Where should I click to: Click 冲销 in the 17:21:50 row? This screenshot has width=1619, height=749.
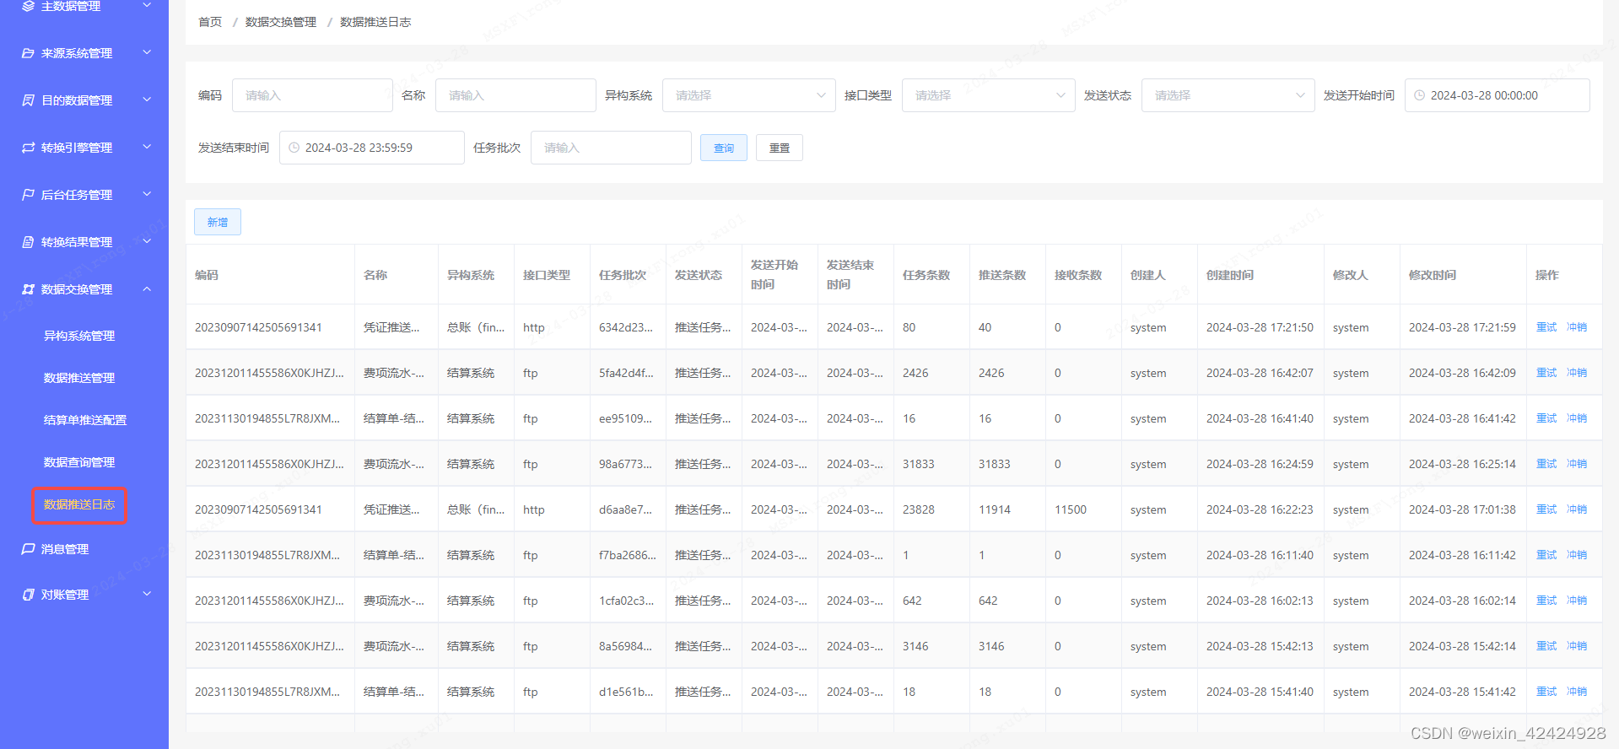(1577, 327)
